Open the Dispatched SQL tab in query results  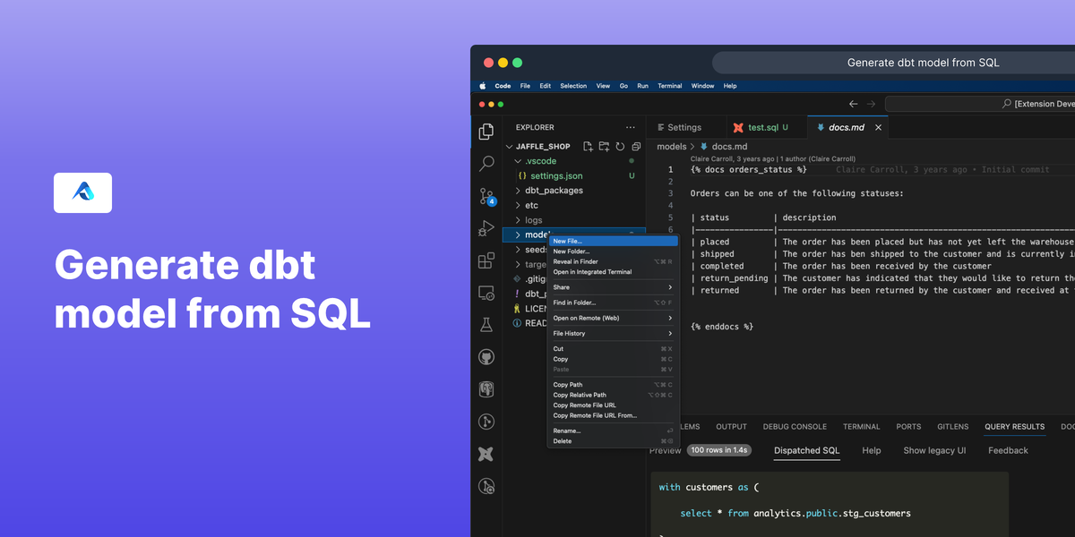[806, 450]
